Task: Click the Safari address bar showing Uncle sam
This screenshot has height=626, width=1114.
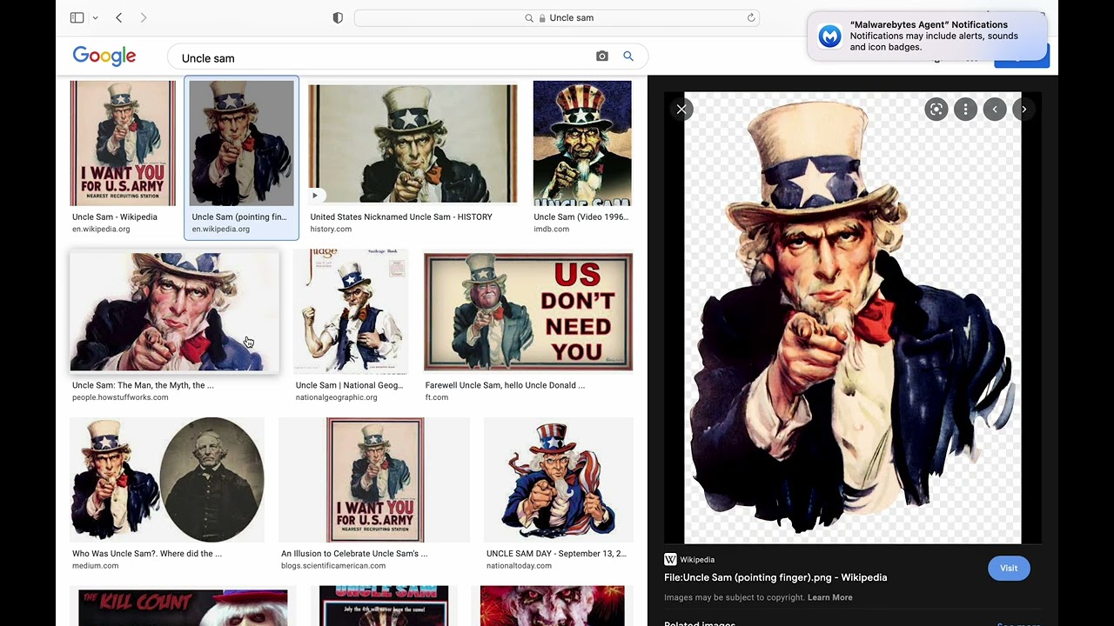Action: tap(557, 17)
